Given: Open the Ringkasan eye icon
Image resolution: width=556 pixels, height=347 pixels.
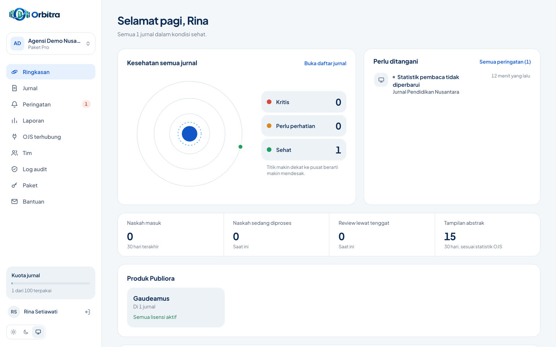Looking at the screenshot, I should tap(14, 72).
